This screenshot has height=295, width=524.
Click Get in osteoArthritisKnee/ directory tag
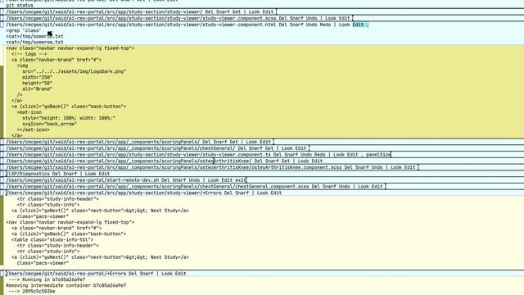[286, 161]
